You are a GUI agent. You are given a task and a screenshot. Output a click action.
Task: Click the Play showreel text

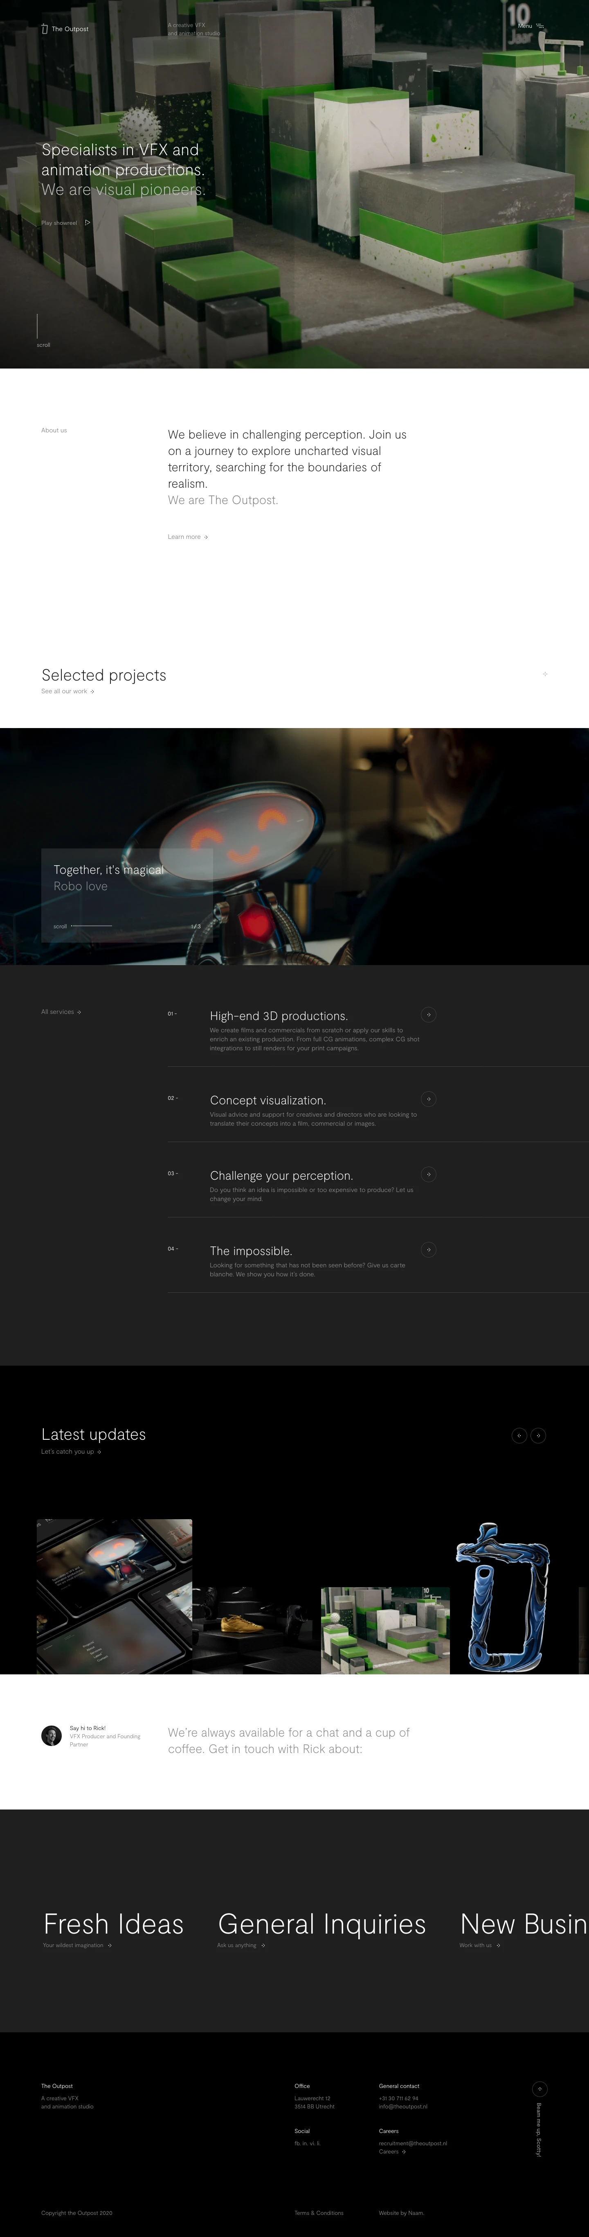(x=59, y=223)
